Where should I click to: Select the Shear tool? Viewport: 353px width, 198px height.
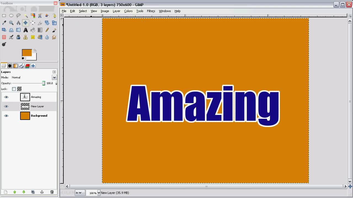pos(4,30)
